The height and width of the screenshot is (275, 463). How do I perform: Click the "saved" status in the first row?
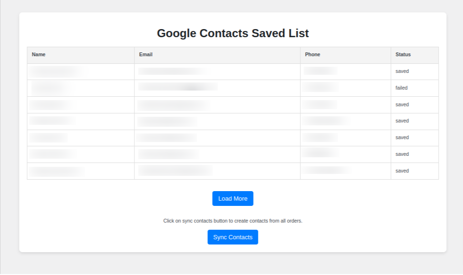click(x=402, y=71)
